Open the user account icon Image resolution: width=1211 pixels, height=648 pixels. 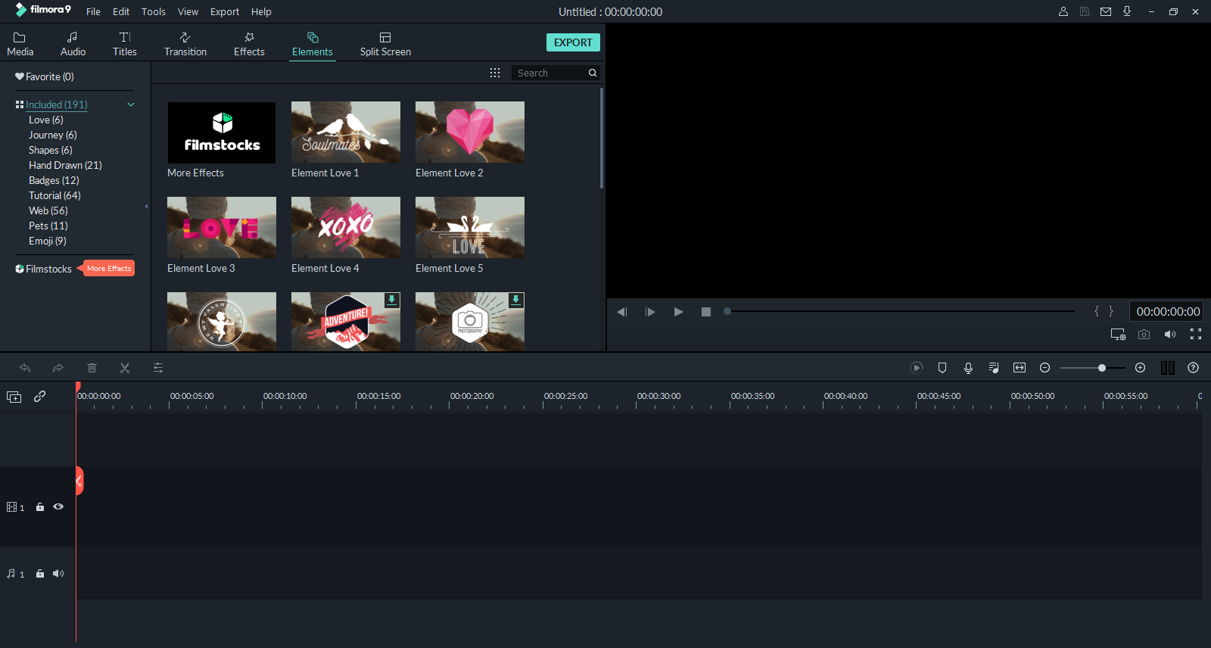coord(1063,11)
